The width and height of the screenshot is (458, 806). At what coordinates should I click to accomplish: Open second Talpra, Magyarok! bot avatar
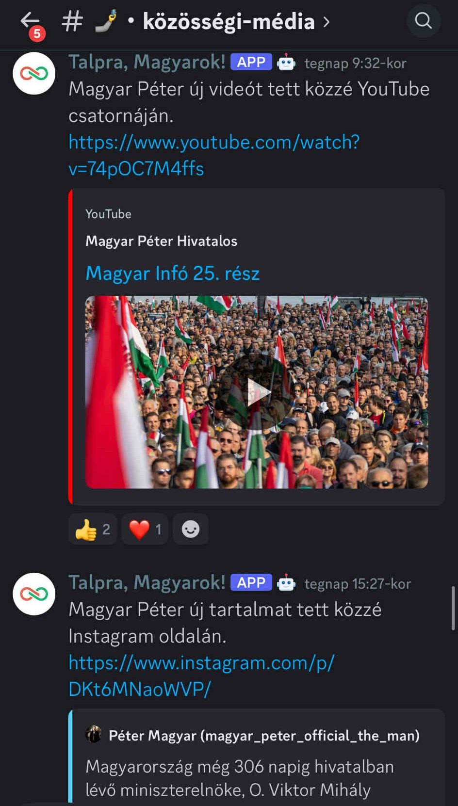tap(34, 594)
